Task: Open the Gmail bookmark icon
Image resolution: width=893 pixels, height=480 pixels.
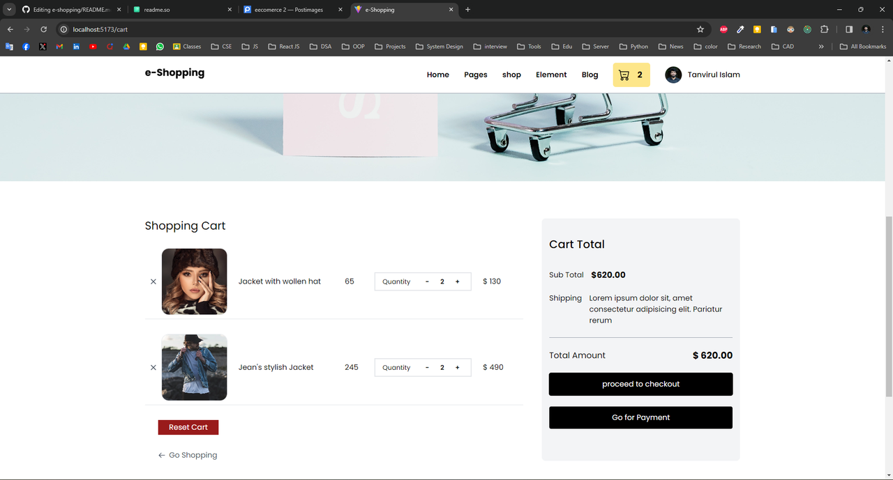Action: [59, 47]
